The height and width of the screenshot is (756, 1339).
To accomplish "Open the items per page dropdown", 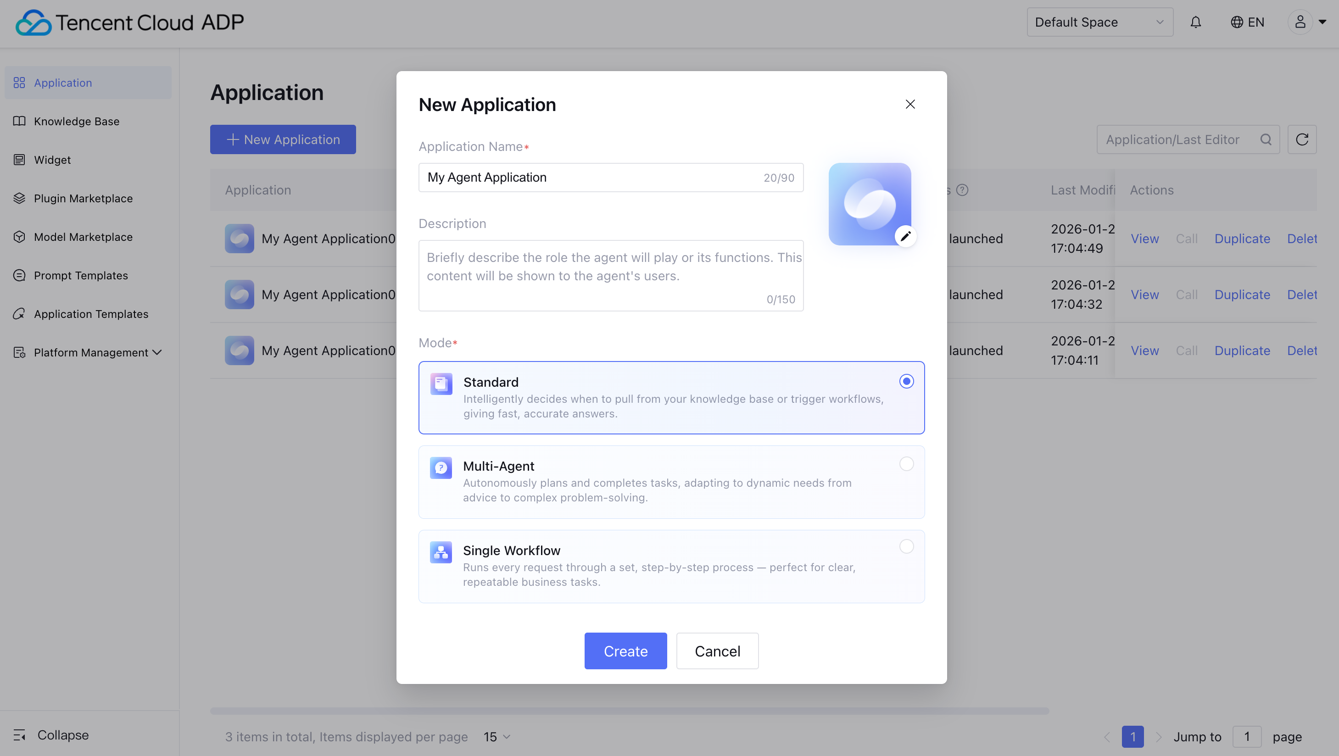I will (497, 736).
